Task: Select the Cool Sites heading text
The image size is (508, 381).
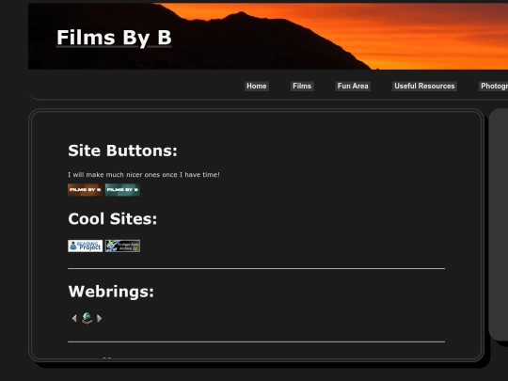Action: (x=113, y=219)
